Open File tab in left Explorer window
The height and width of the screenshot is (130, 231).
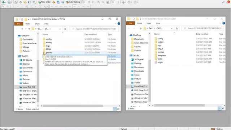click(x=19, y=24)
